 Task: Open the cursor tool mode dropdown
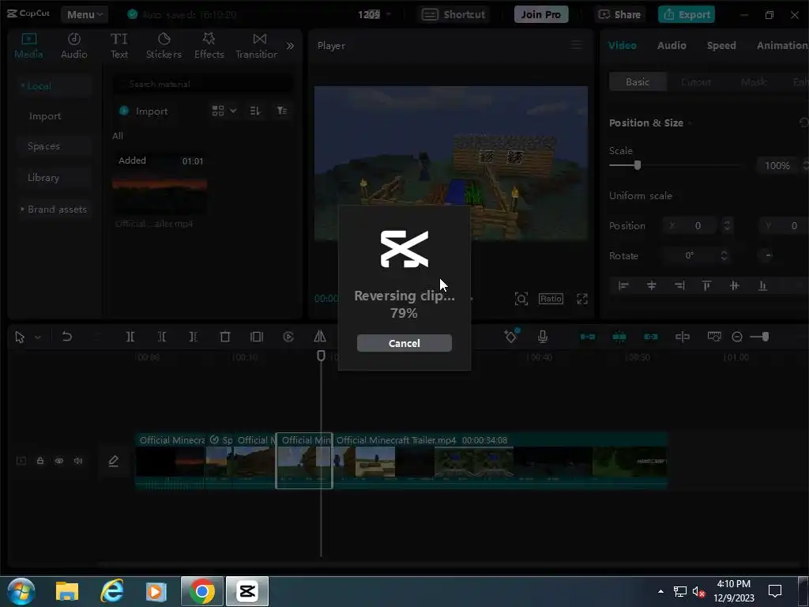click(x=38, y=337)
